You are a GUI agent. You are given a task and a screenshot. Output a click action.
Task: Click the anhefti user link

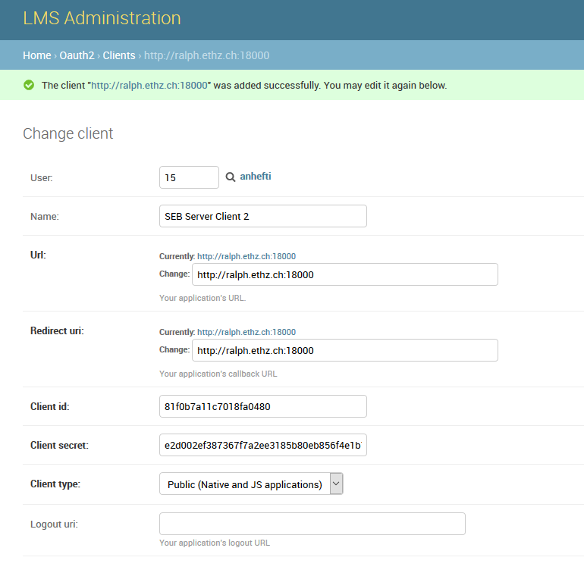point(256,177)
